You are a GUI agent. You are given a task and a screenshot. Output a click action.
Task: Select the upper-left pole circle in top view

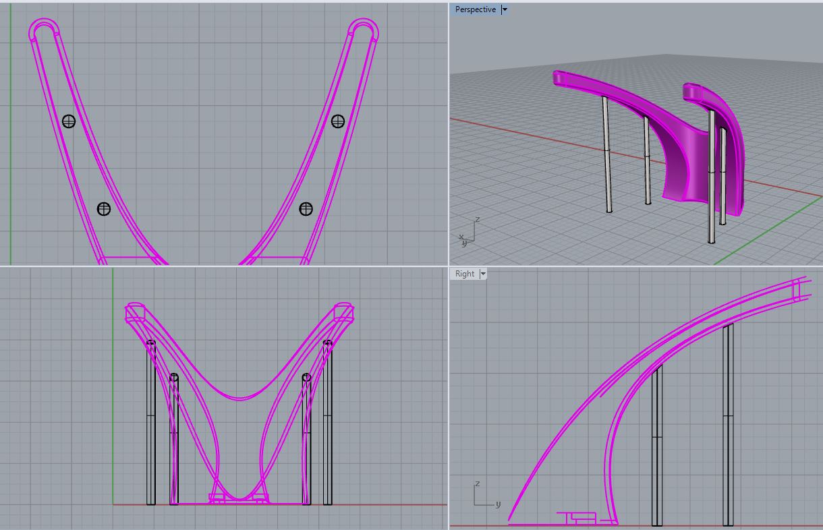coord(68,121)
